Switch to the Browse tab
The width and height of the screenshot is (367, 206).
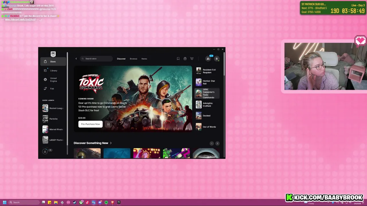tap(133, 59)
